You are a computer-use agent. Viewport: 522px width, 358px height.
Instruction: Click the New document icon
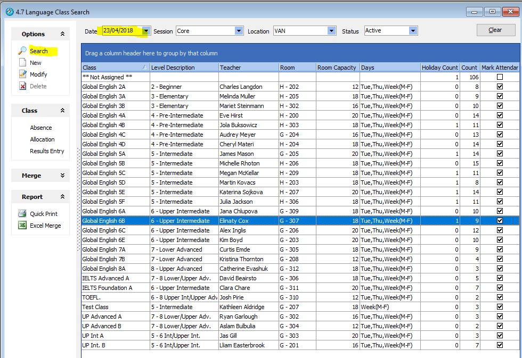[22, 63]
